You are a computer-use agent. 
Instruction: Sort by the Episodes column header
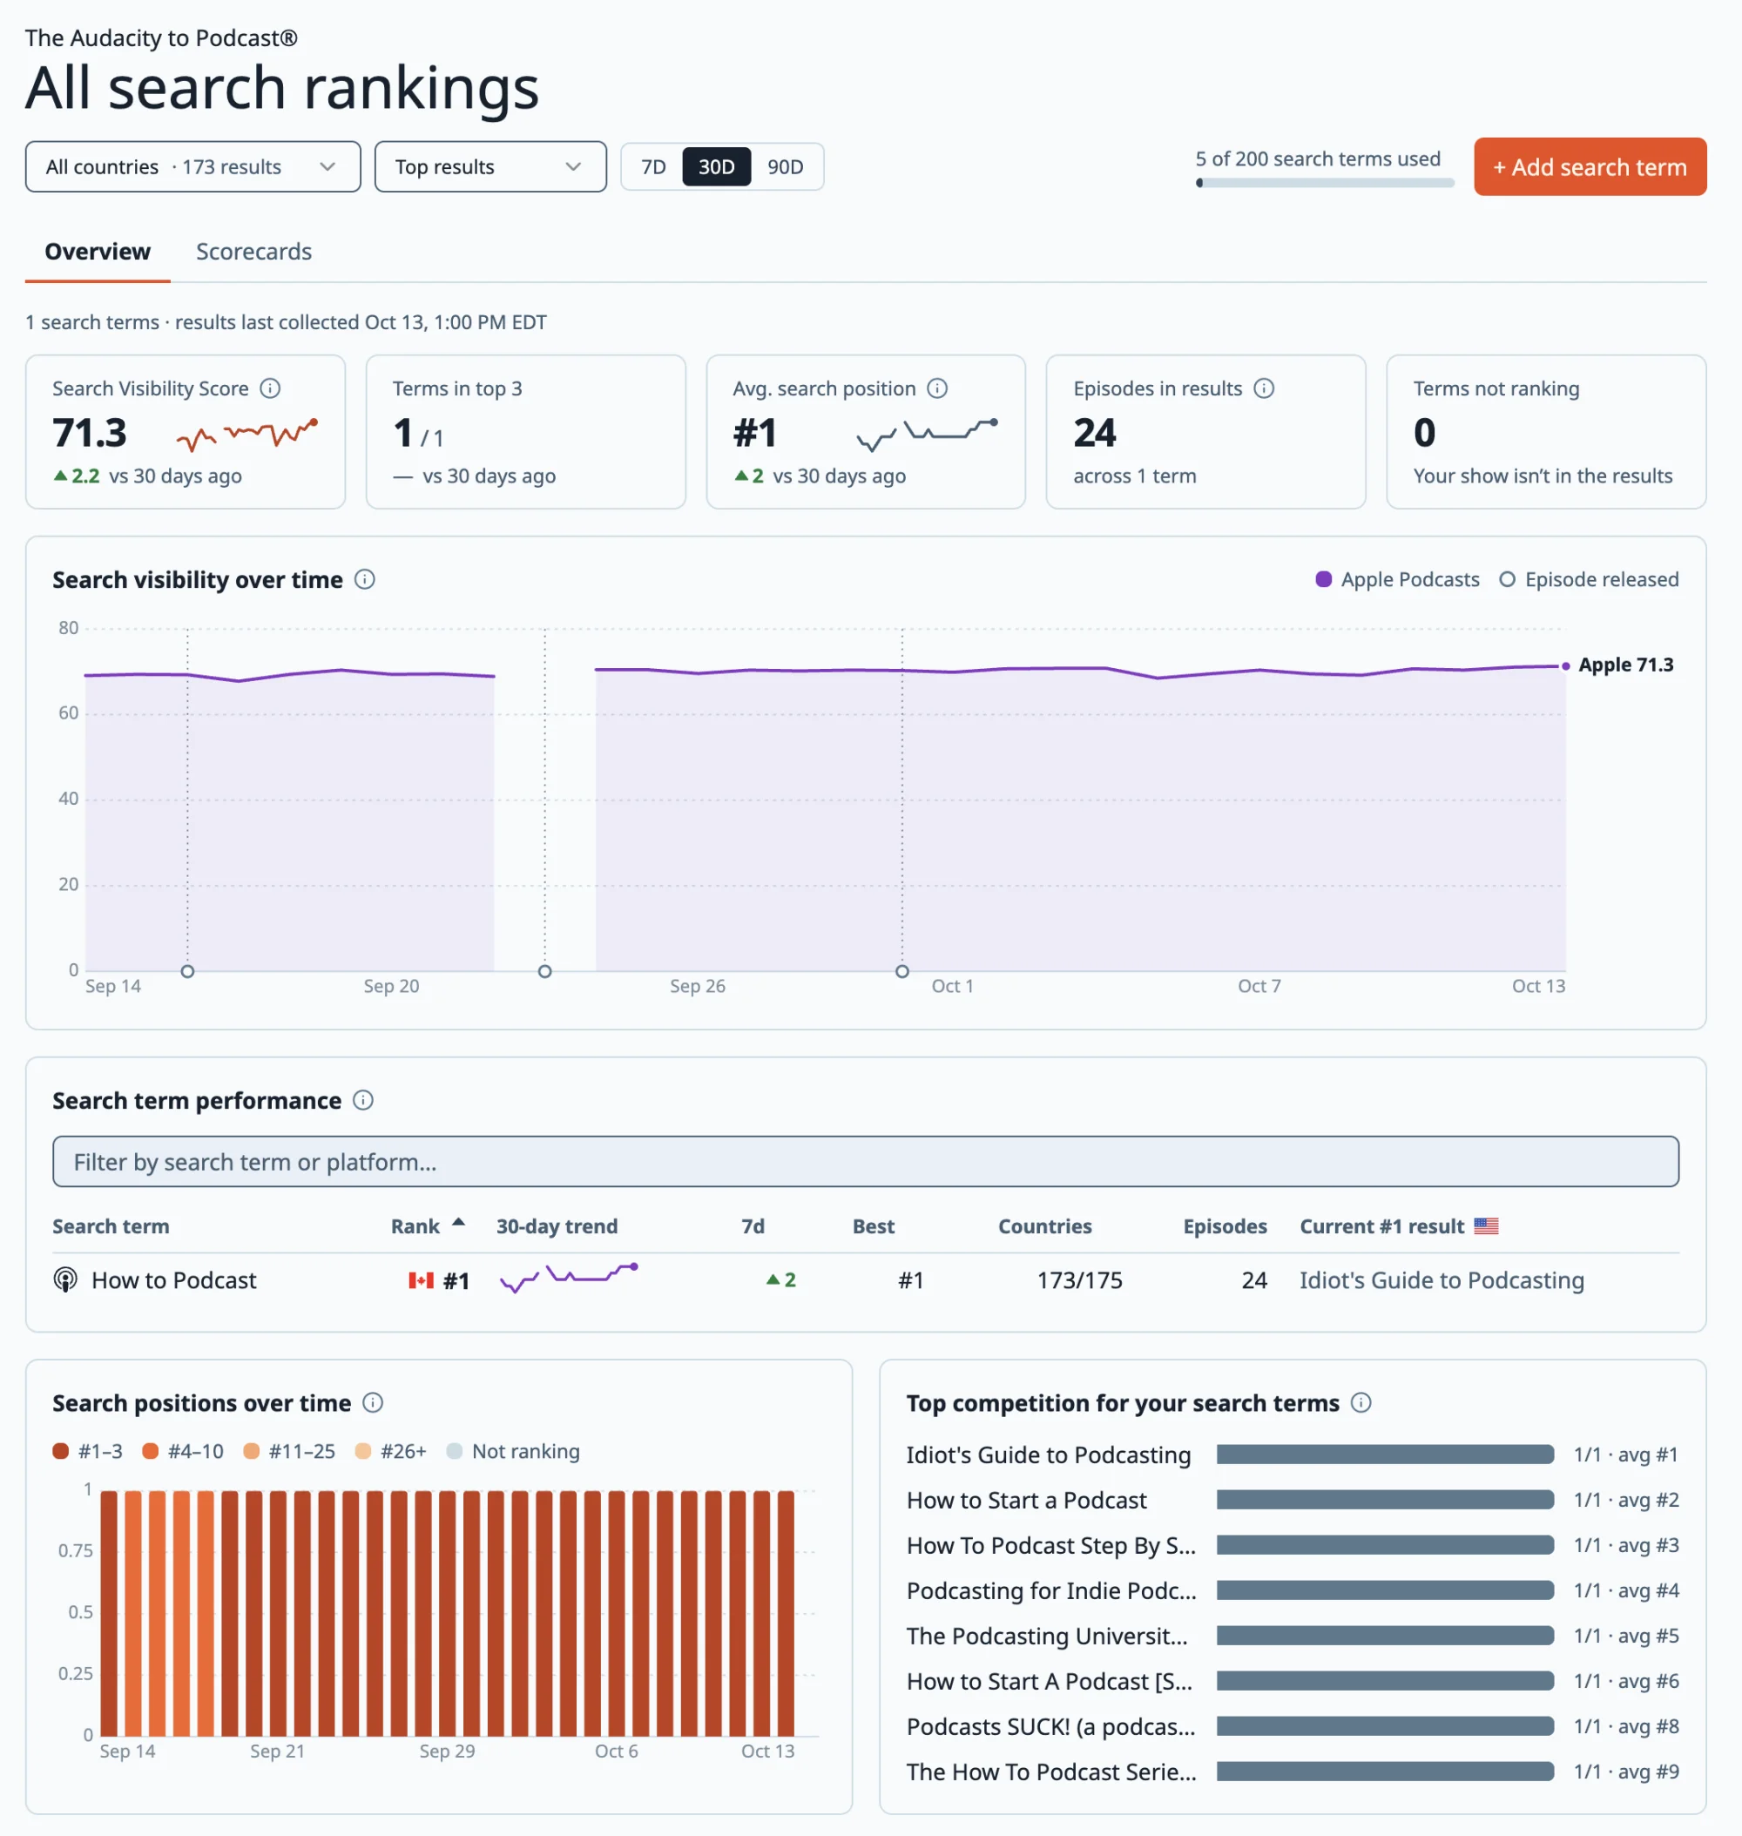pyautogui.click(x=1225, y=1225)
